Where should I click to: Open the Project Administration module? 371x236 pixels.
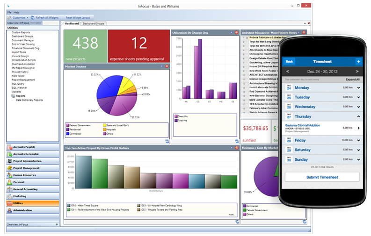pos(33,161)
